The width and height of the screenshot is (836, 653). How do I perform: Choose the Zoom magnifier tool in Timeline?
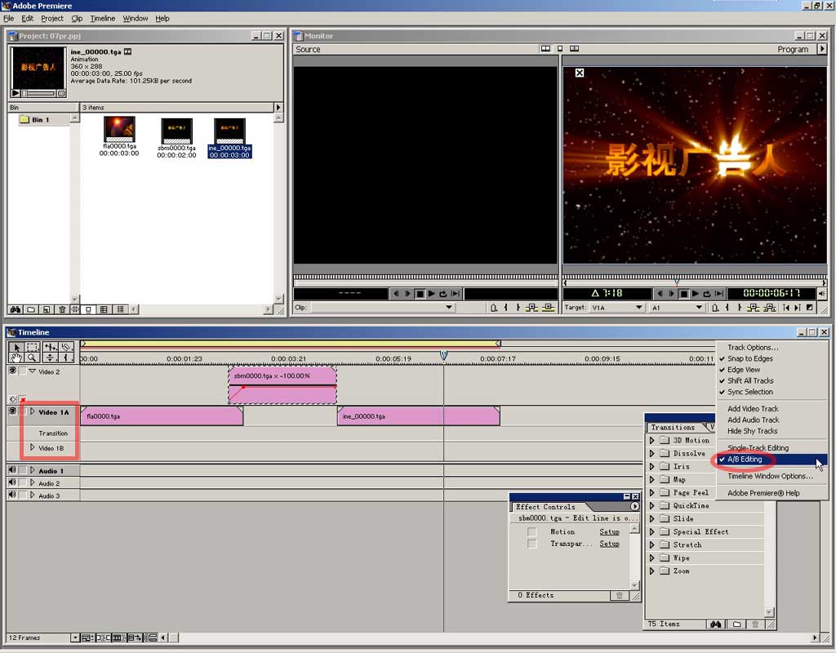click(32, 358)
